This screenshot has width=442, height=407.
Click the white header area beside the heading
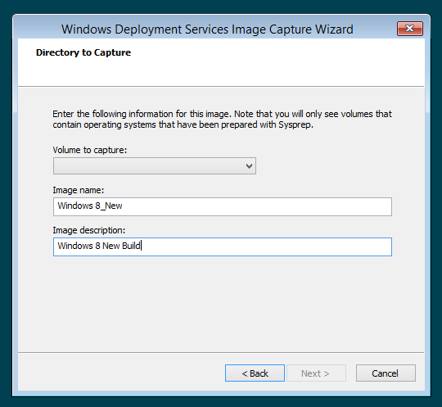277,62
